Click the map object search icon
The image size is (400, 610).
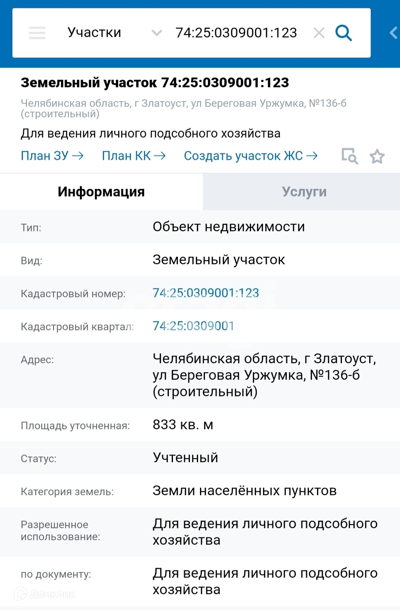(349, 156)
